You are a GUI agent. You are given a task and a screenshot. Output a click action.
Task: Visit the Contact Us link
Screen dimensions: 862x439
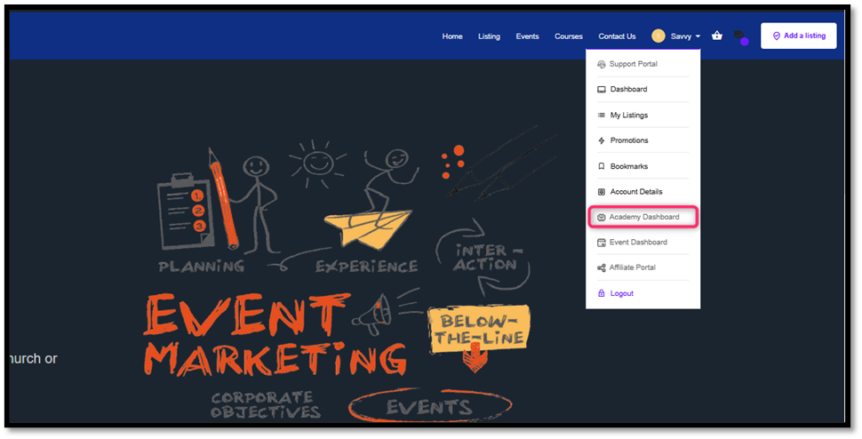[617, 36]
